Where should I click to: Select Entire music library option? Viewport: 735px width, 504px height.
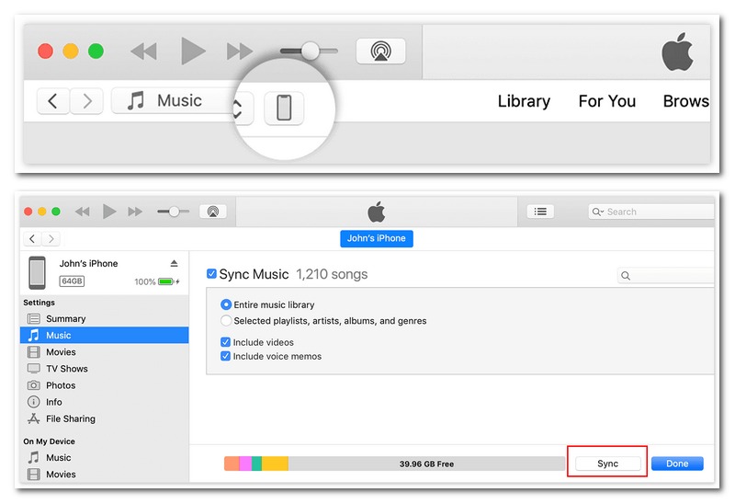226,304
